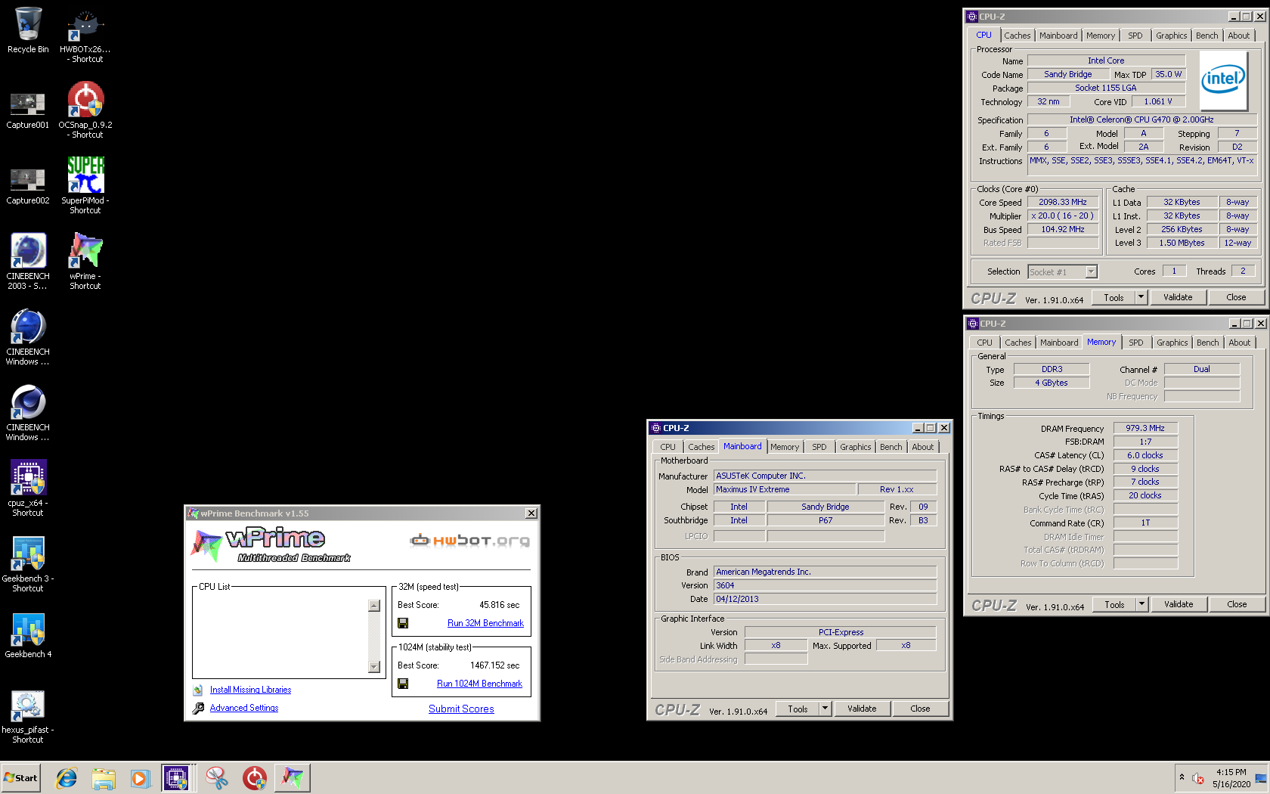Open wPrime Advanced Settings link
The width and height of the screenshot is (1270, 794).
pos(244,708)
